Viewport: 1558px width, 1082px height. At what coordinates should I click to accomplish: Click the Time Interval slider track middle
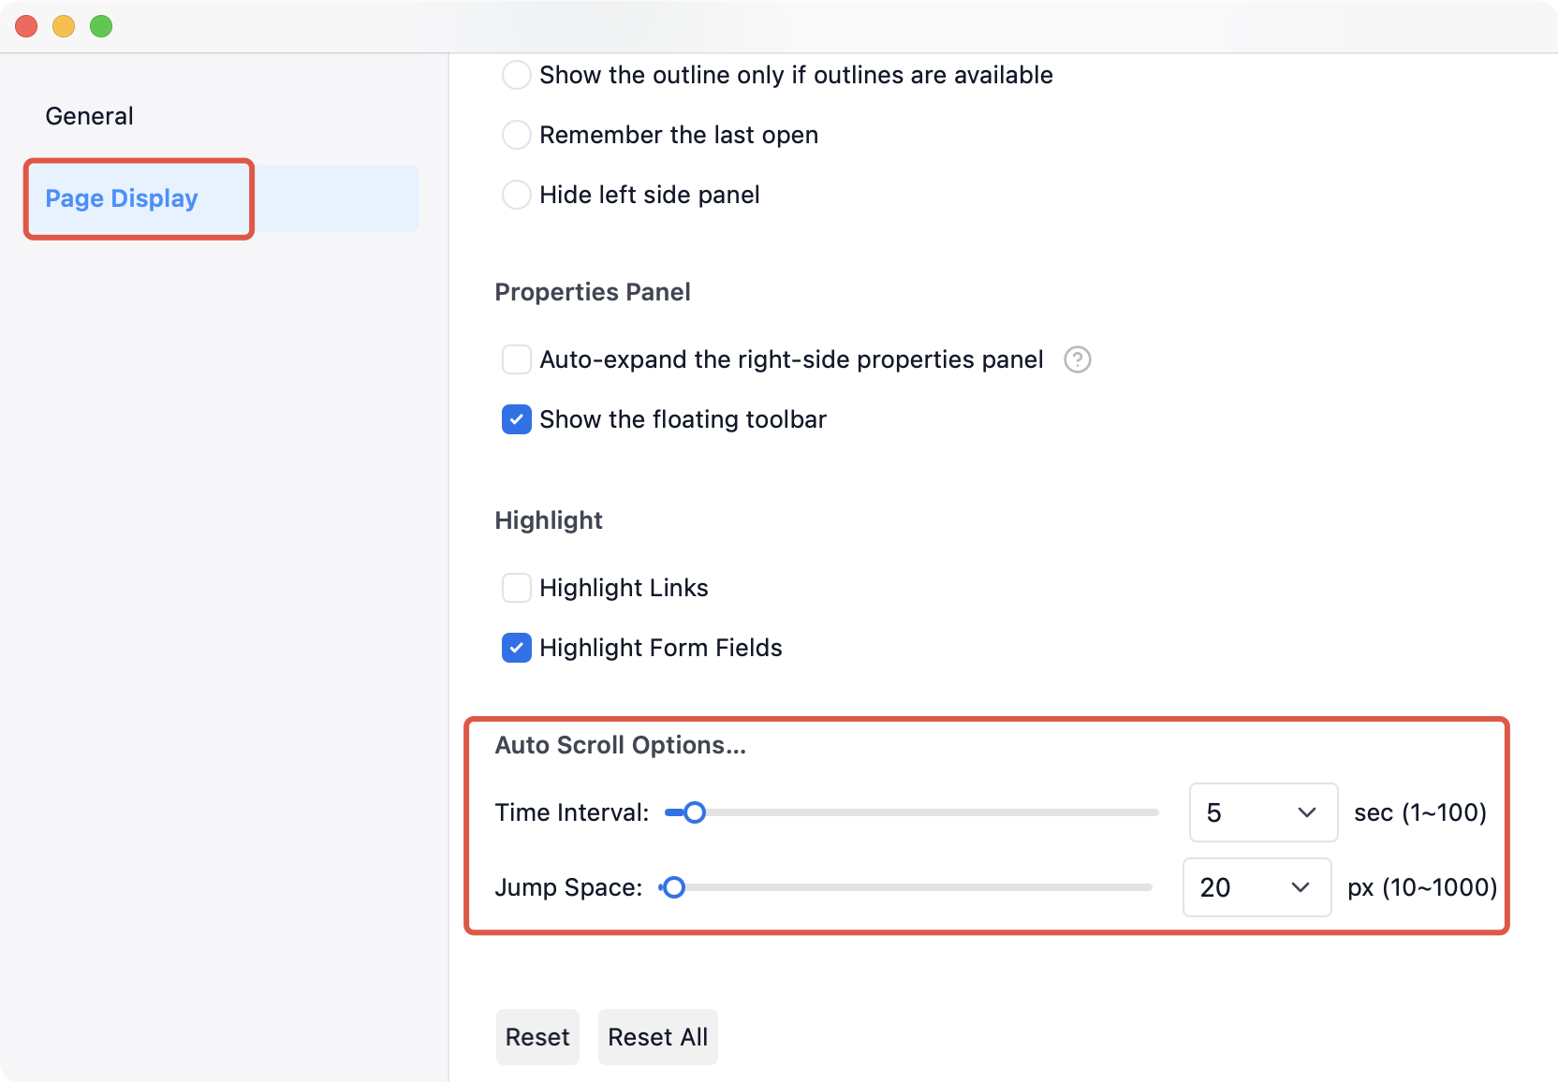[912, 812]
